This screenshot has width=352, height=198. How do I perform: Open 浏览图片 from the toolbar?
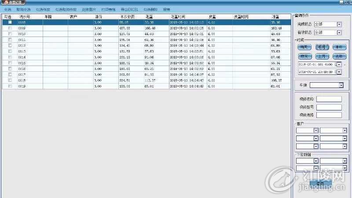89,9
